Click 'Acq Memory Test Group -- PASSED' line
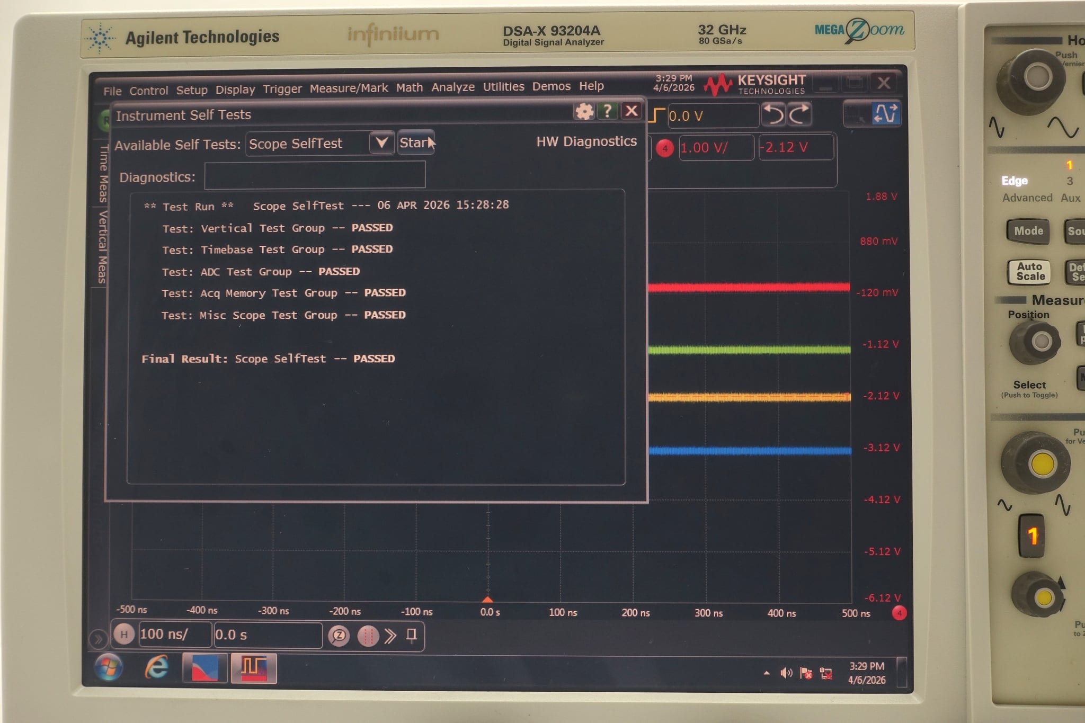The height and width of the screenshot is (723, 1085). pyautogui.click(x=283, y=293)
